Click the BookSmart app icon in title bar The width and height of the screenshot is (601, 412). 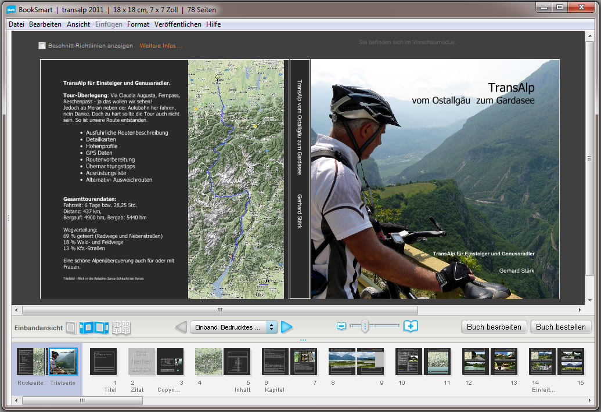point(11,9)
